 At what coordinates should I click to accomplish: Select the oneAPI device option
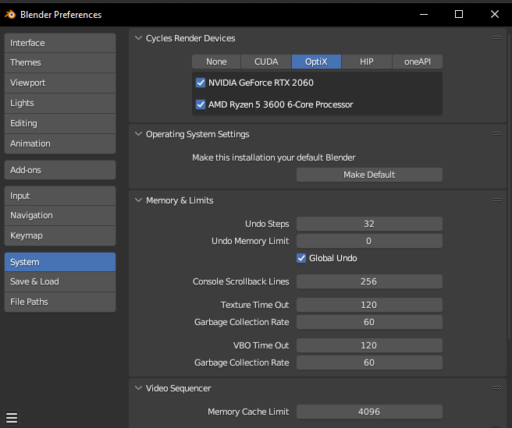click(x=418, y=62)
